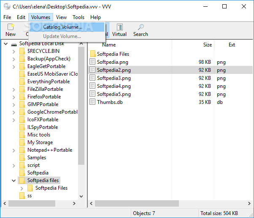Click the Misc tools folder icon

[x=22, y=135]
